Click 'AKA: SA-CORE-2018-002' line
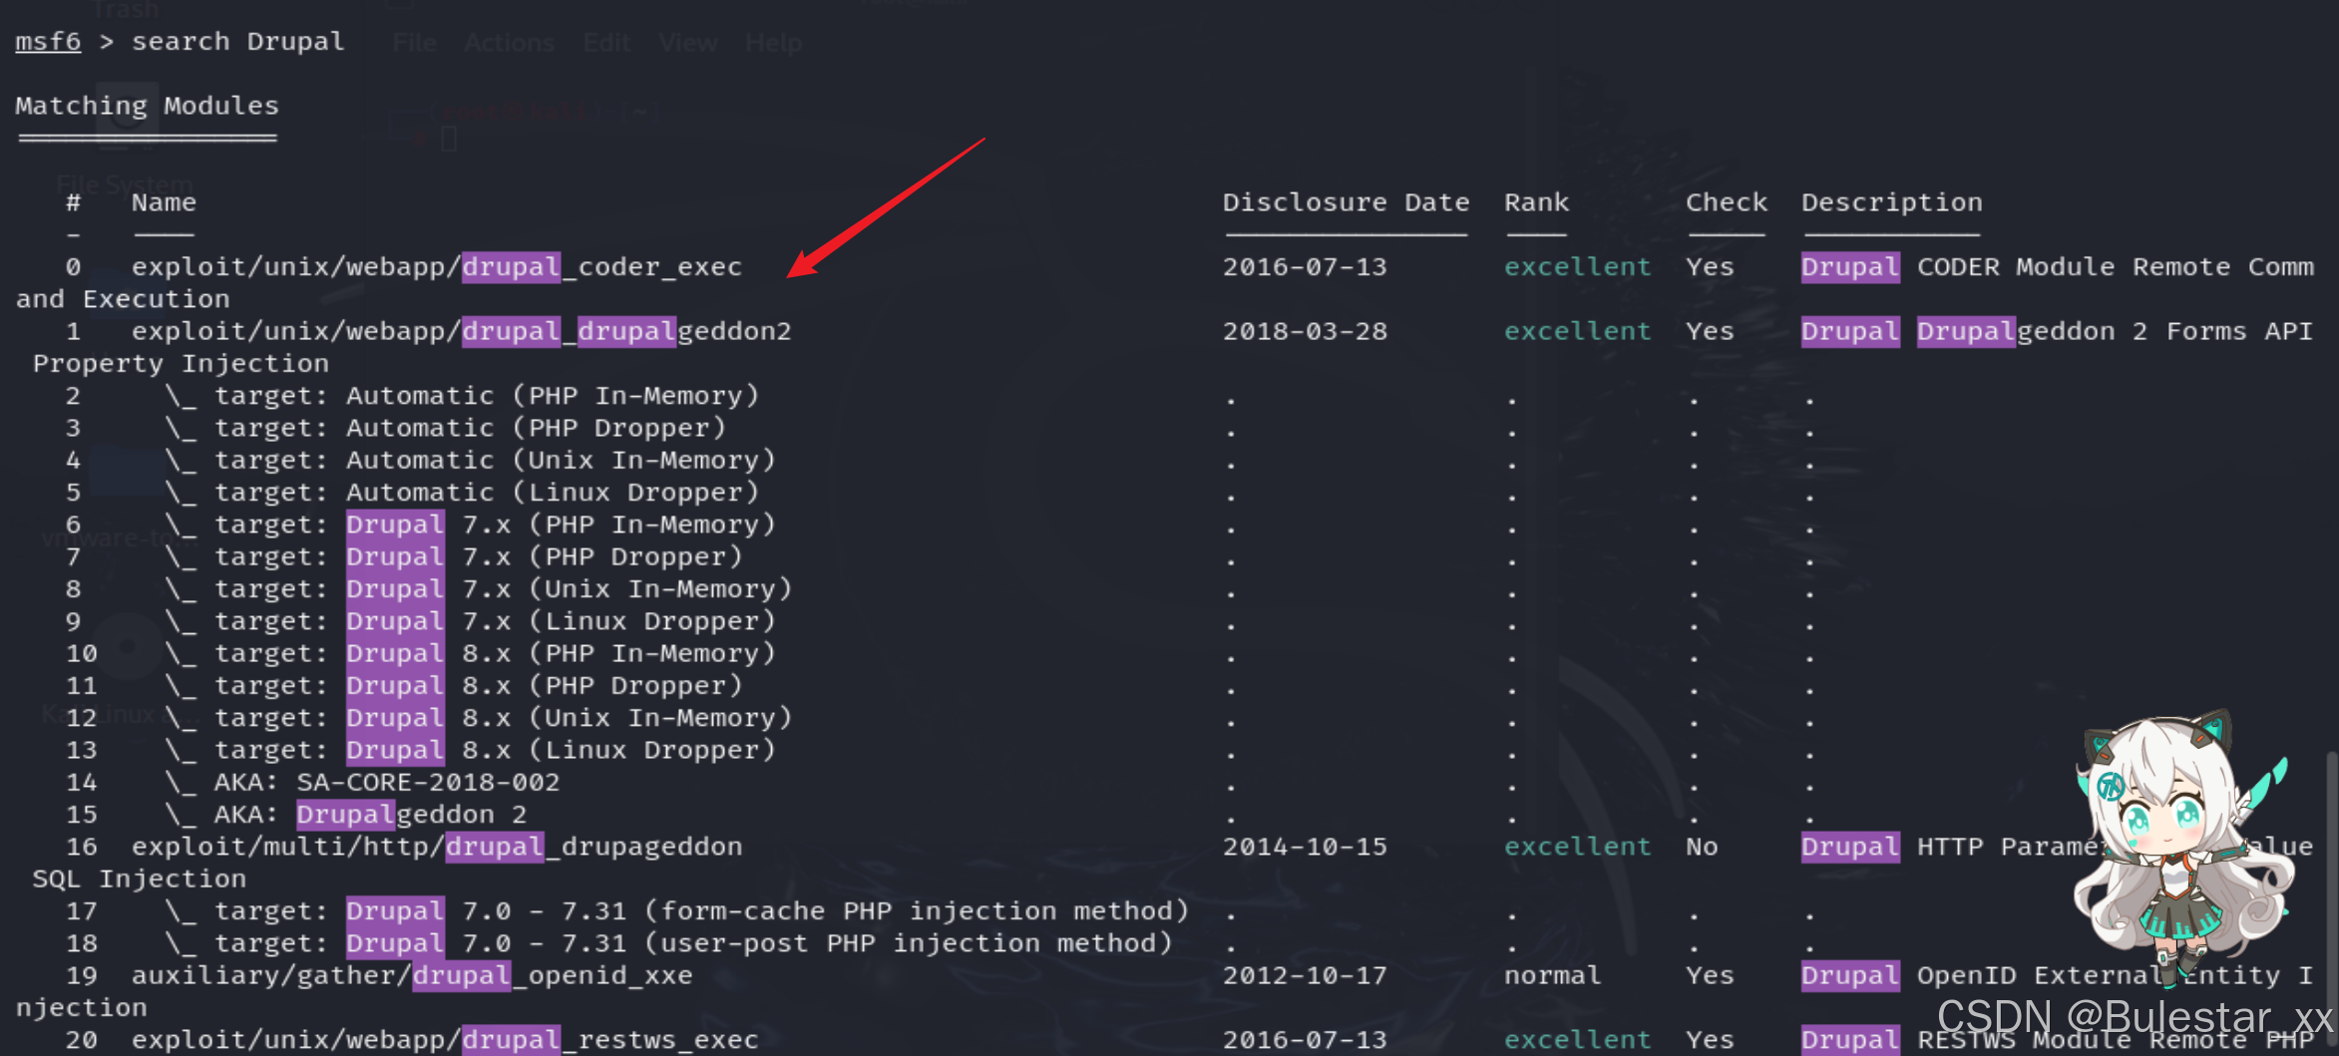 [x=387, y=783]
